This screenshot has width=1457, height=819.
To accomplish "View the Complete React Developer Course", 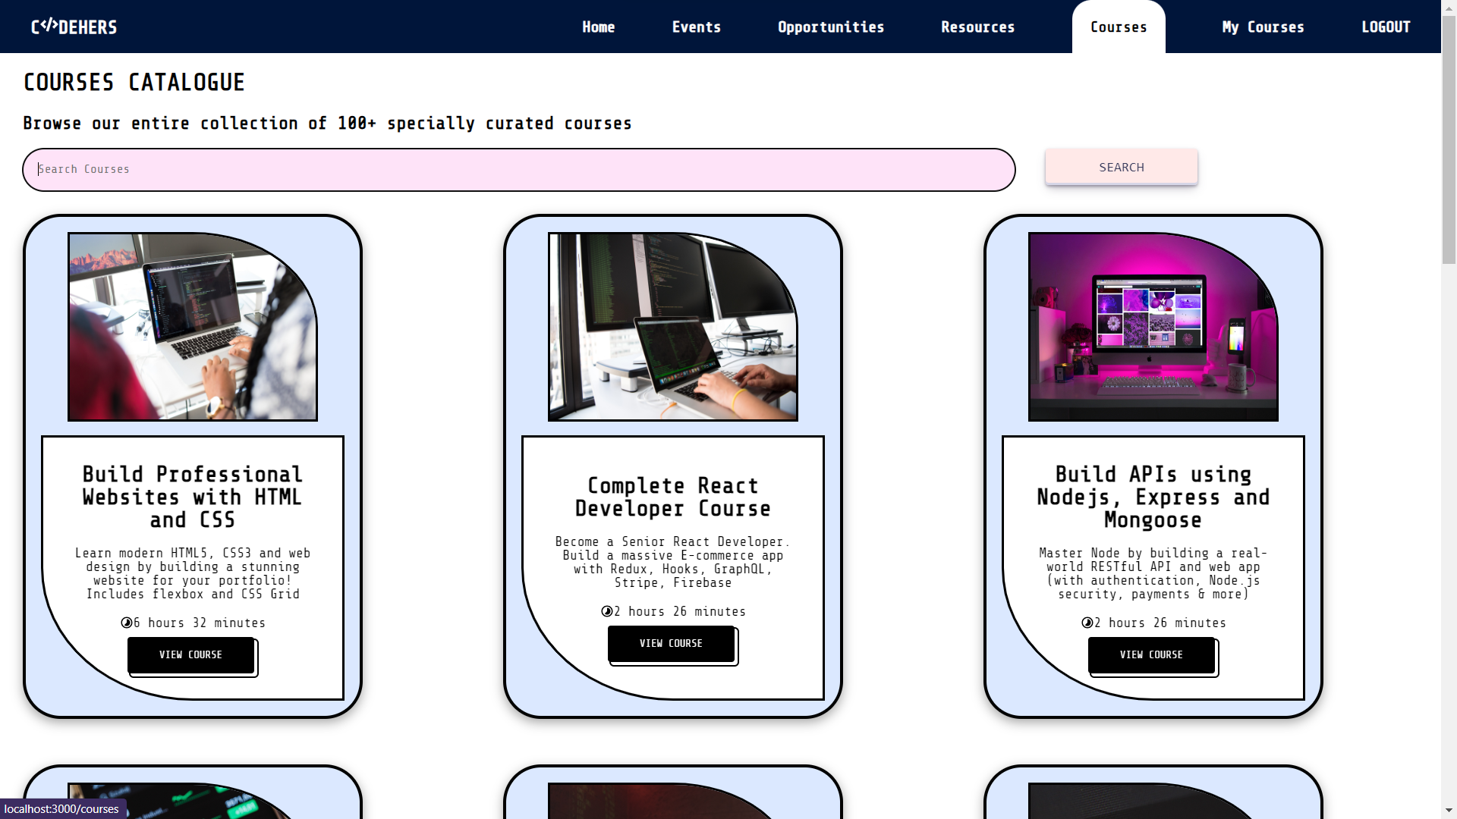I will (x=671, y=643).
